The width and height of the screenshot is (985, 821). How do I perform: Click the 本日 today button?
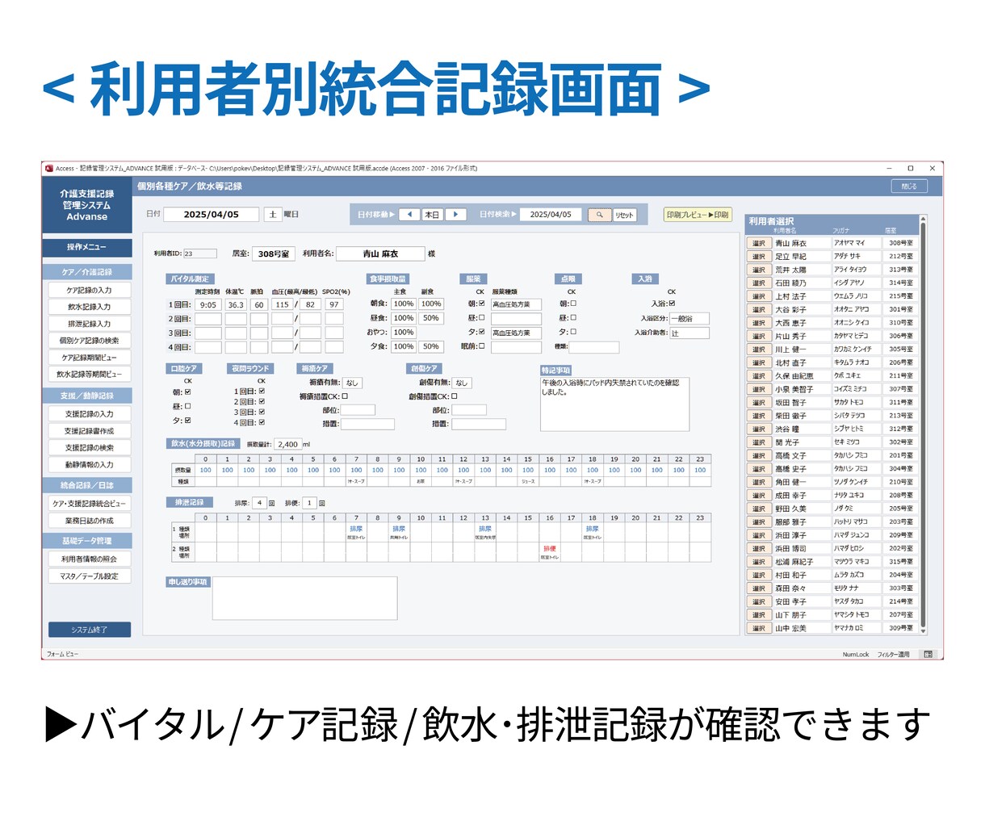coord(432,215)
